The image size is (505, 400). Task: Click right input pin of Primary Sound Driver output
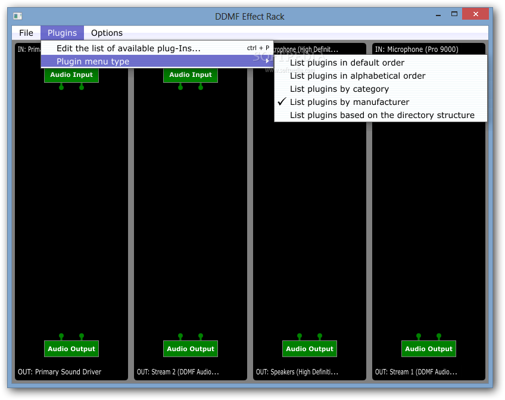click(82, 337)
